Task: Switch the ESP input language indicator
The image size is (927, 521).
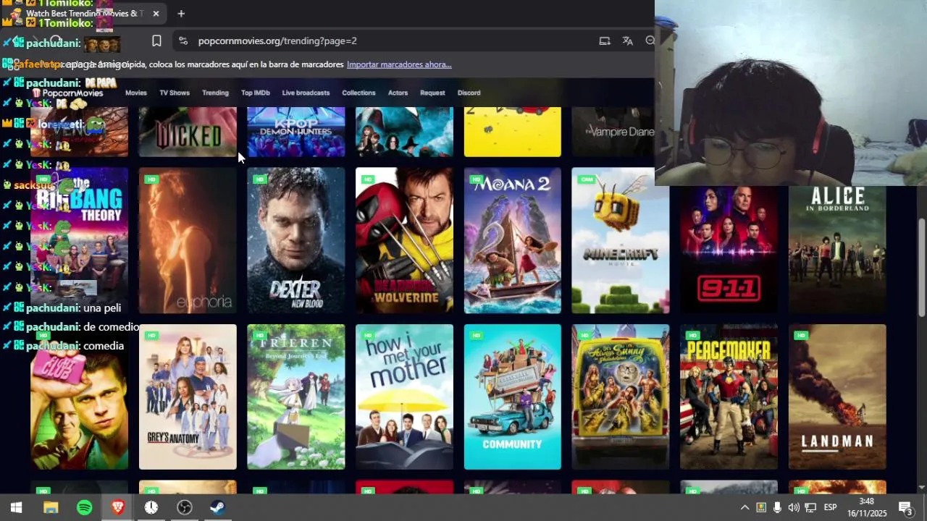Action: pos(831,507)
